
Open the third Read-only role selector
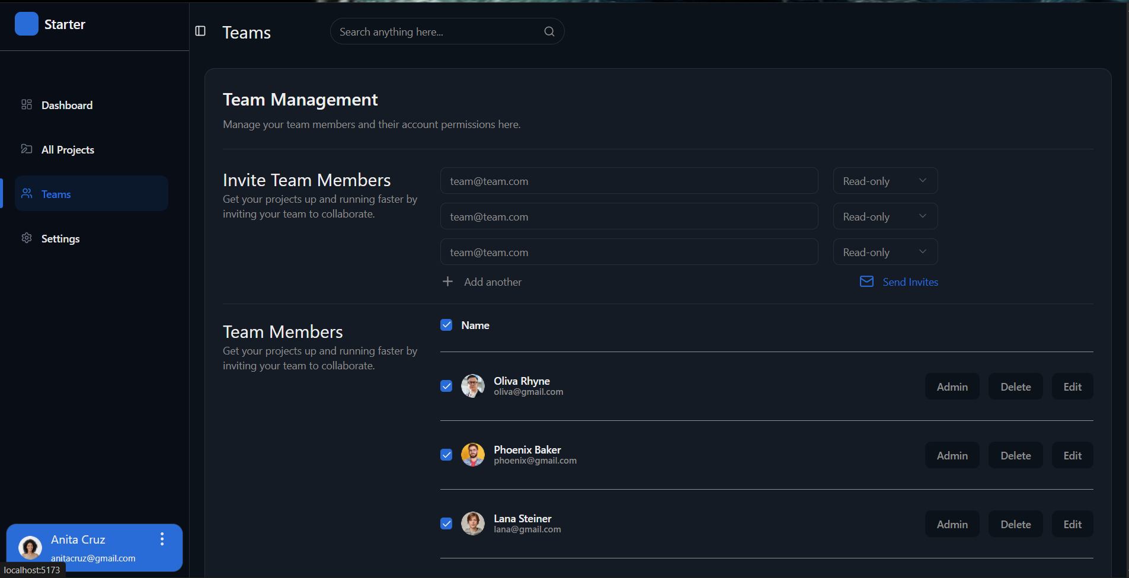pyautogui.click(x=885, y=251)
